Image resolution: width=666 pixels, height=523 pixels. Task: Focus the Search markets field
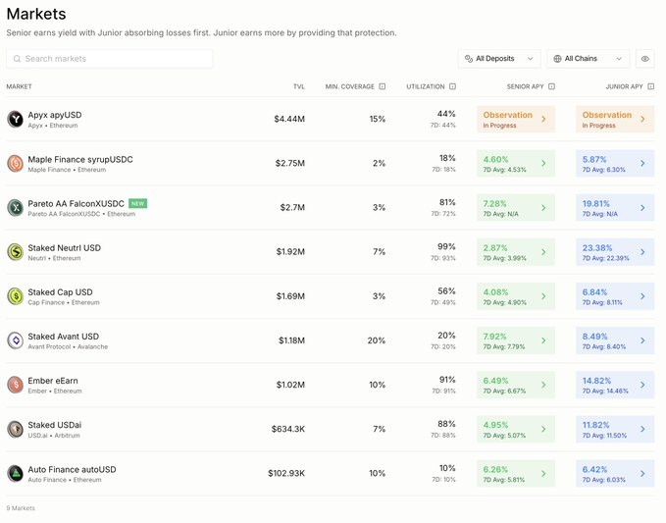[x=110, y=59]
